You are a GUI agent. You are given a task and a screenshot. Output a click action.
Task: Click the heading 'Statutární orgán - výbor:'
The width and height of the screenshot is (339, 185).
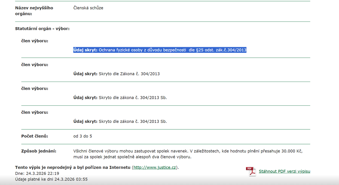click(x=42, y=29)
